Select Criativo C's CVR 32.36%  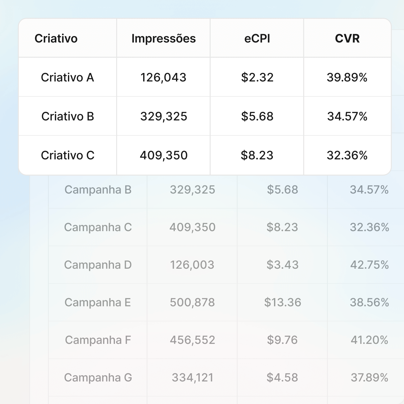tap(347, 155)
